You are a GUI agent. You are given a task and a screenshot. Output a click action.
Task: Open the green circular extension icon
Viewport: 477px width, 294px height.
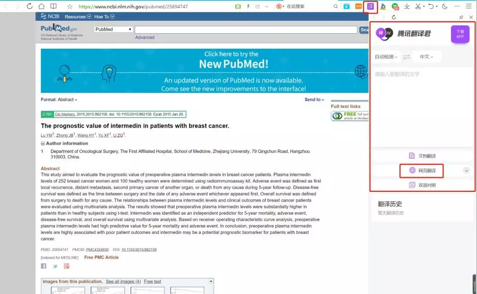(x=395, y=6)
